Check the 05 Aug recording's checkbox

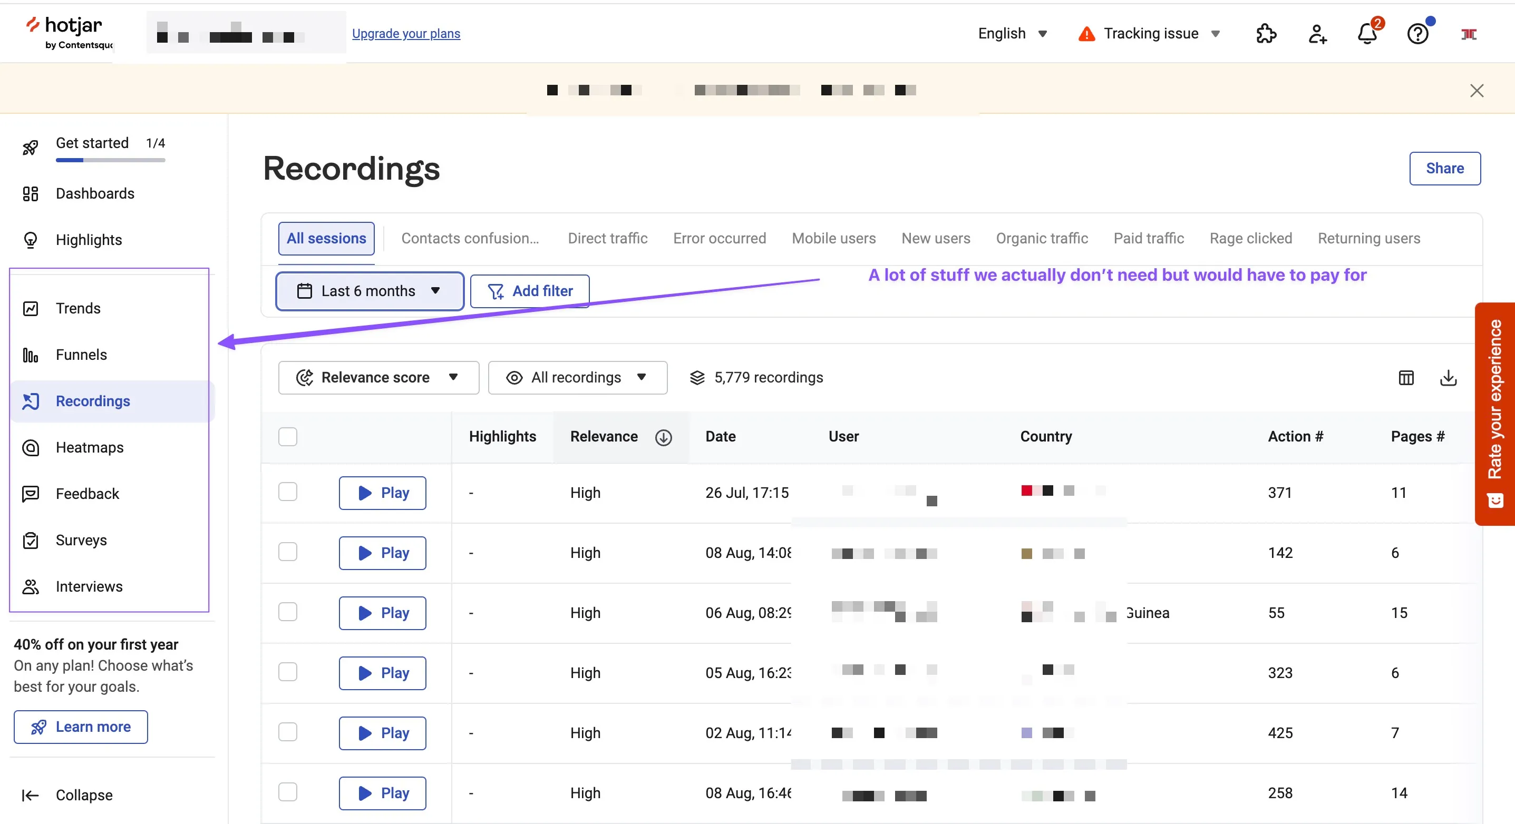coord(288,672)
